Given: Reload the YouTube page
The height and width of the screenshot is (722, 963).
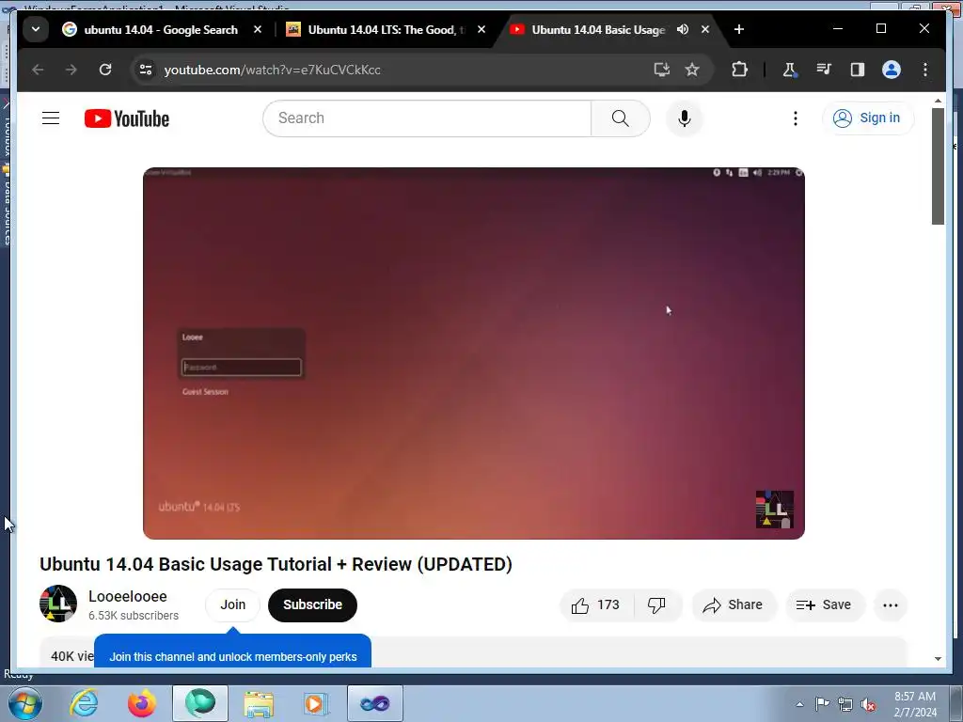Looking at the screenshot, I should (x=105, y=70).
